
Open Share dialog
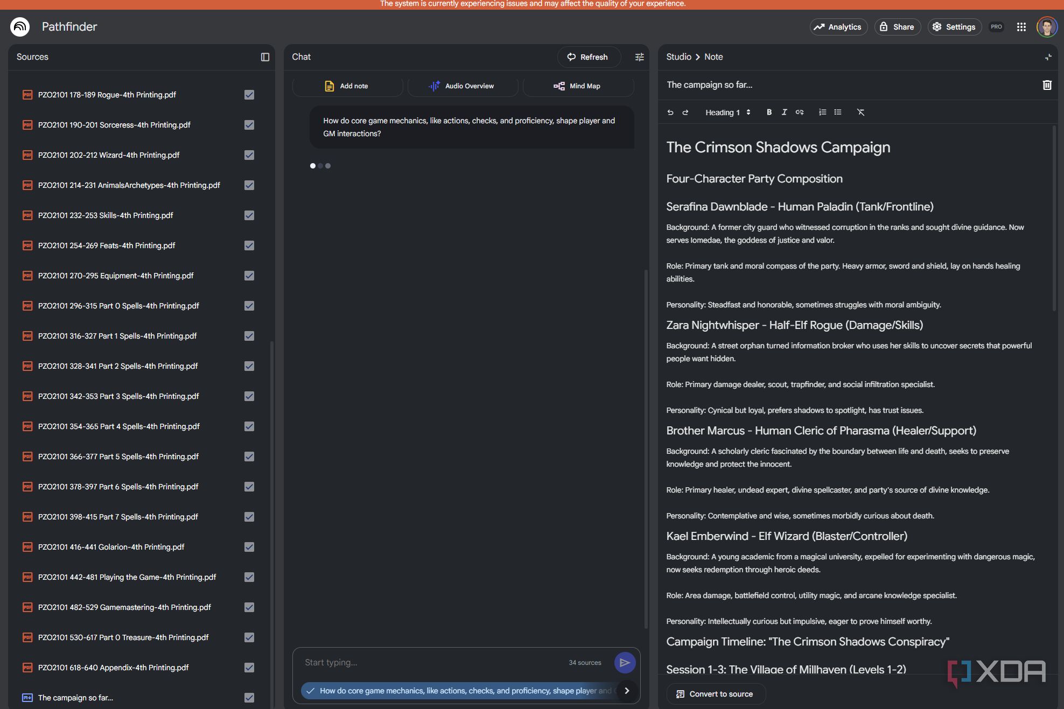(897, 27)
